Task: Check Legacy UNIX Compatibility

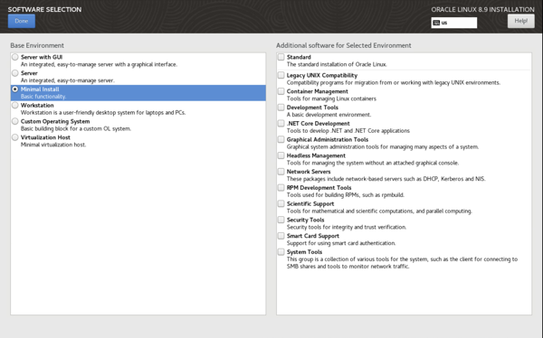Action: pyautogui.click(x=281, y=75)
